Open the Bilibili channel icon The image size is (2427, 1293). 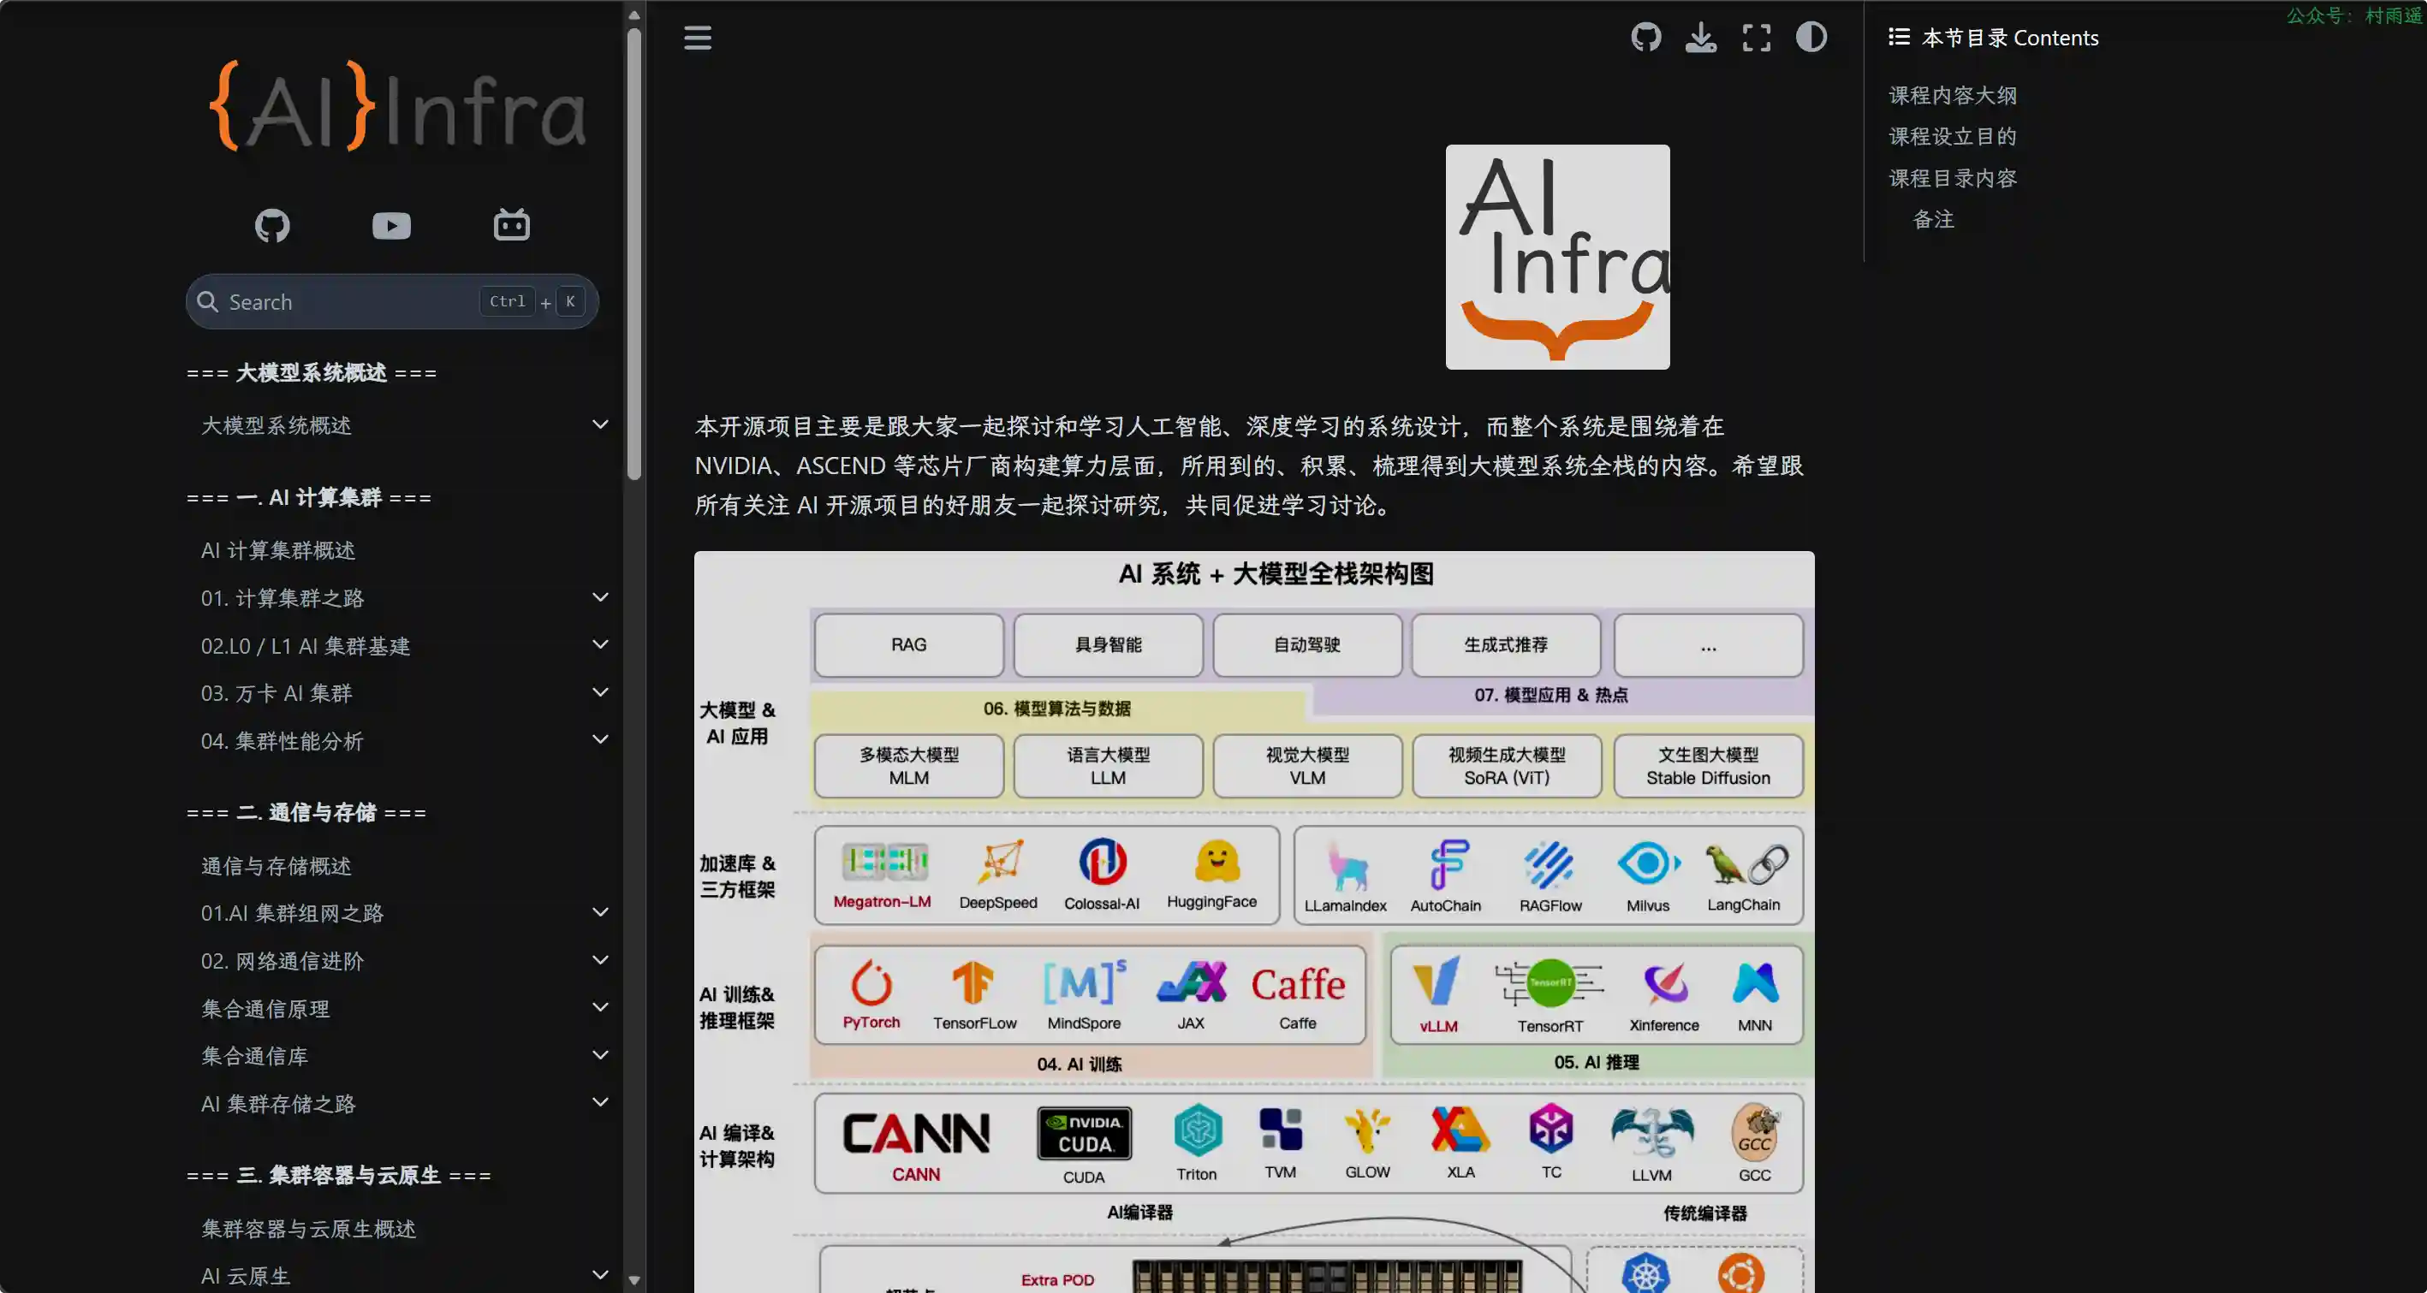pos(512,225)
